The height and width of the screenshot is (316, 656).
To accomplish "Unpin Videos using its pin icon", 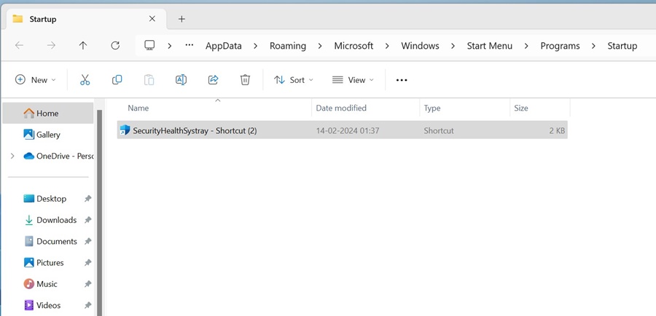I will [88, 305].
